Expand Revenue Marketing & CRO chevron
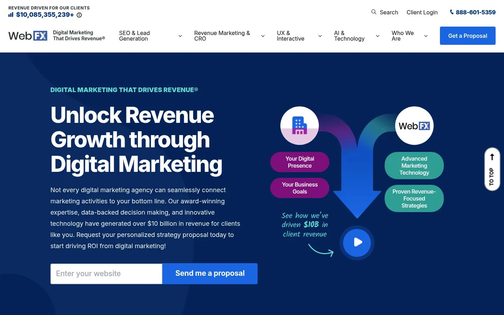Image resolution: width=504 pixels, height=315 pixels. (263, 36)
